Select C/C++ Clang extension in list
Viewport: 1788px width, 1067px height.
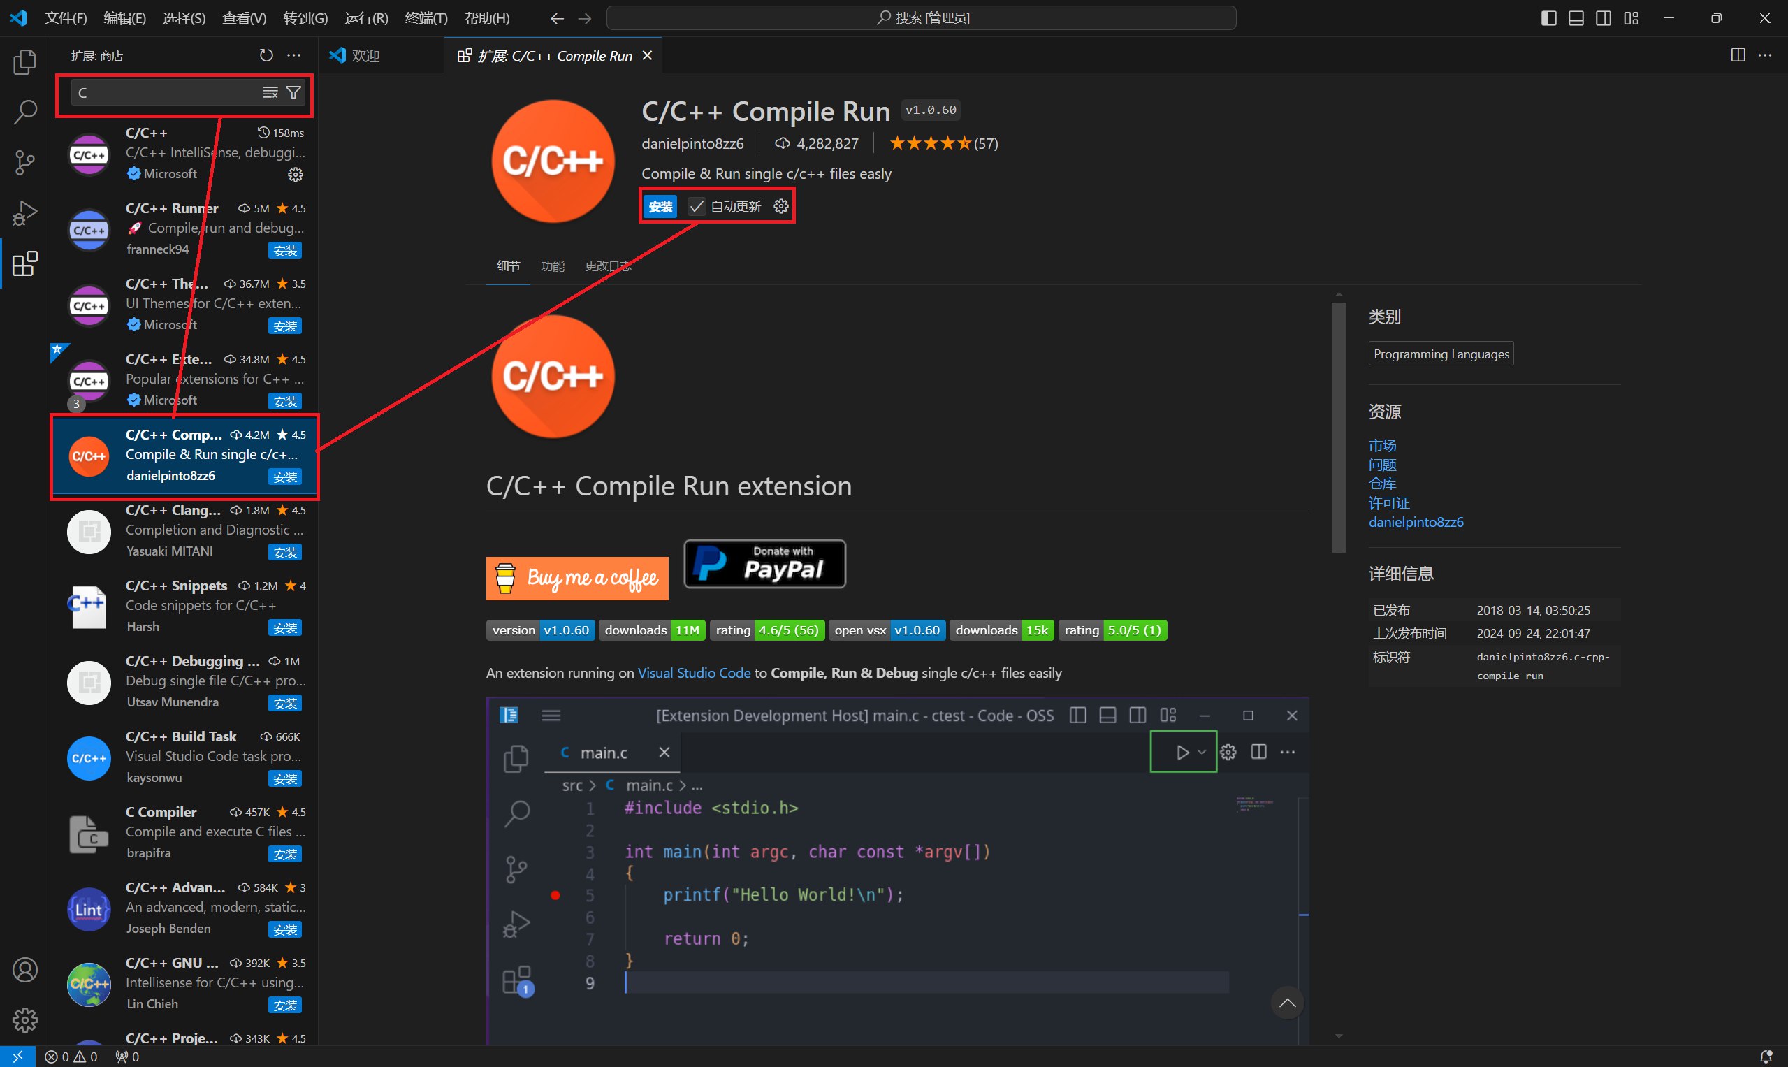click(184, 531)
